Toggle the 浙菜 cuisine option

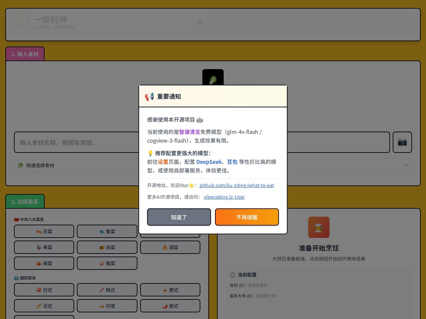pyautogui.click(x=107, y=247)
